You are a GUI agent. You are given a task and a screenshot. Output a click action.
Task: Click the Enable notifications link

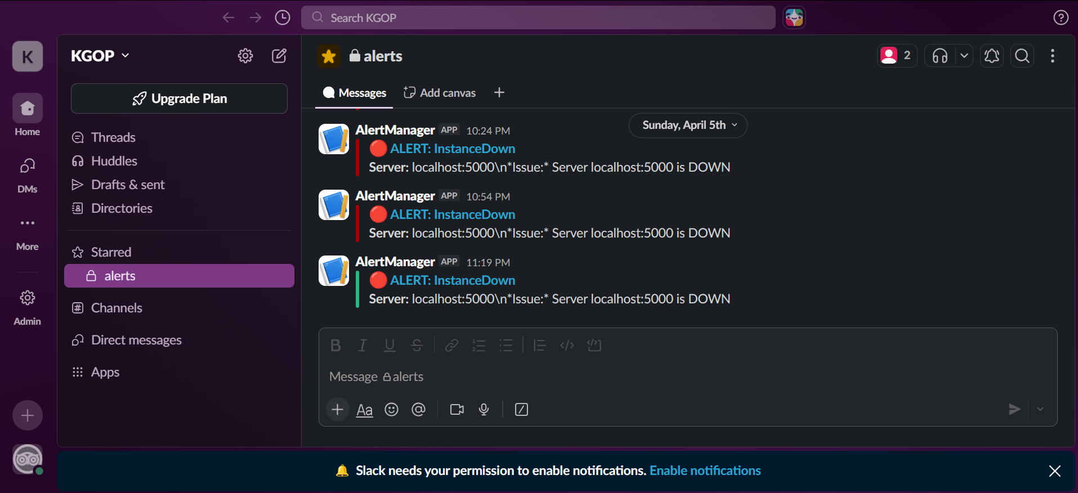tap(705, 470)
